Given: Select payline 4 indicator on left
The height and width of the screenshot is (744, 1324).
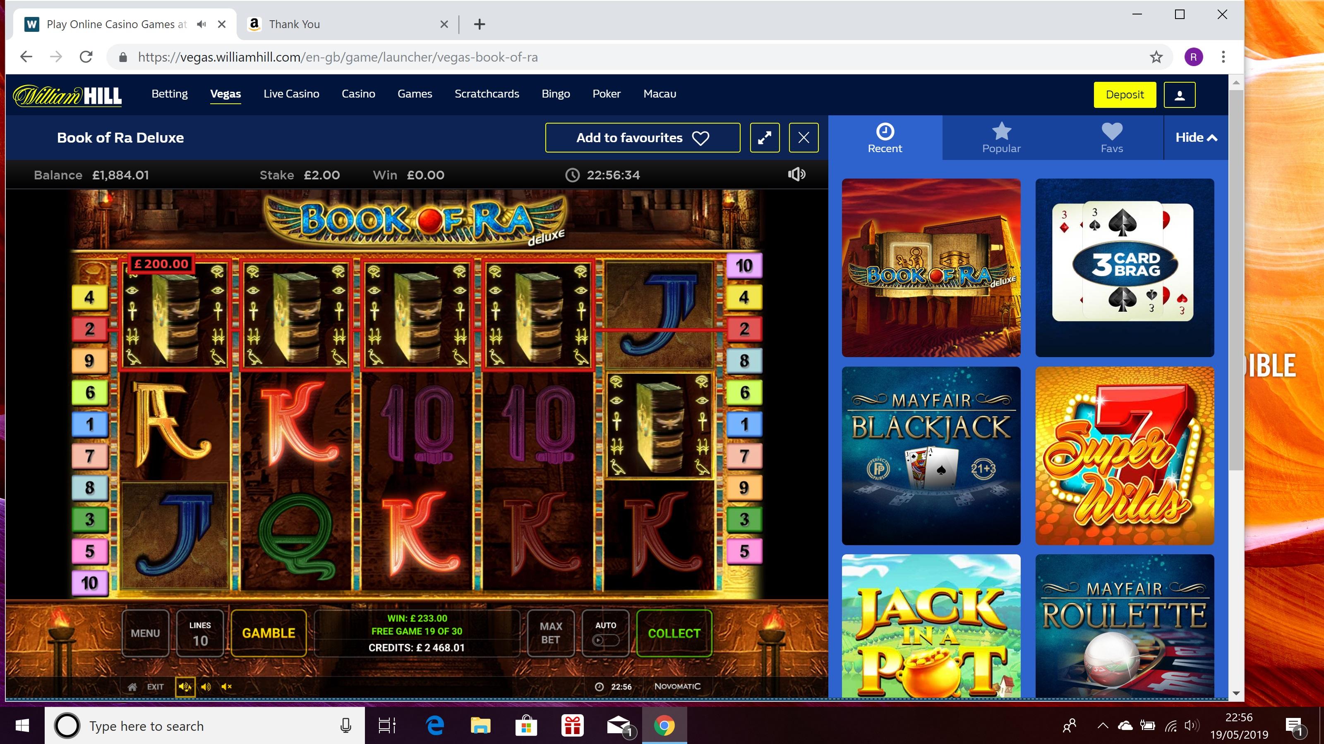Looking at the screenshot, I should coord(89,297).
